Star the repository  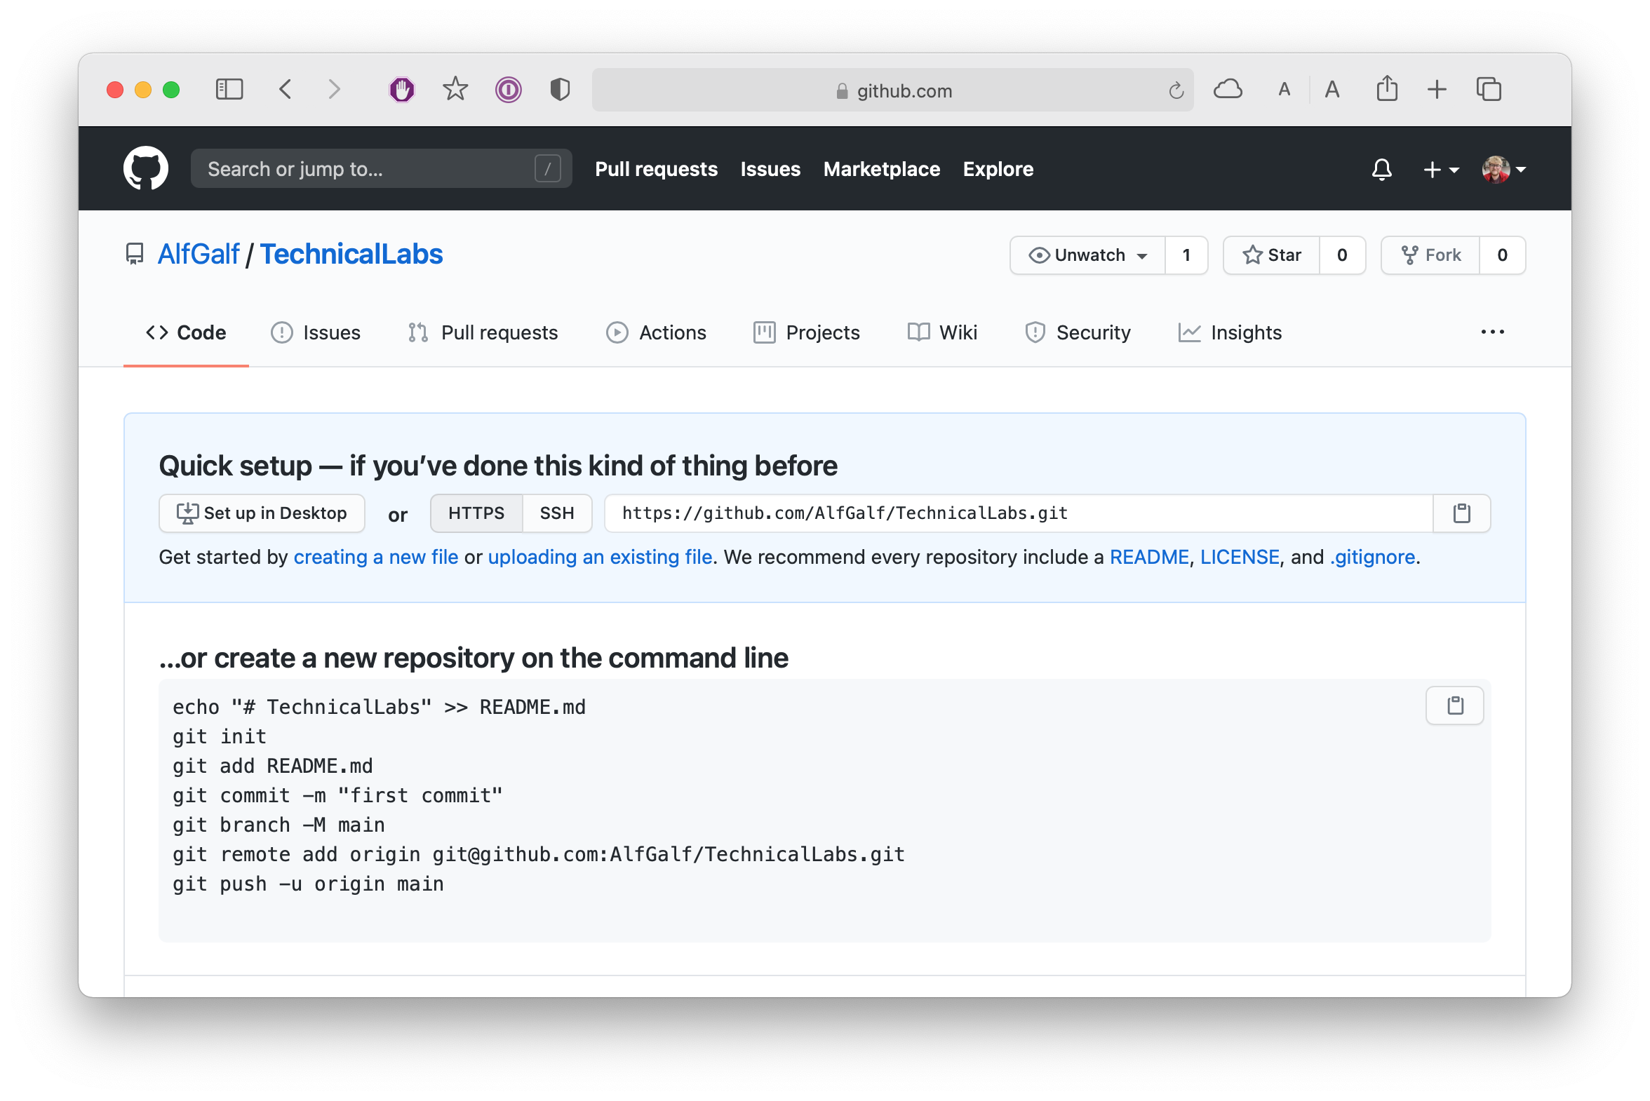tap(1271, 255)
